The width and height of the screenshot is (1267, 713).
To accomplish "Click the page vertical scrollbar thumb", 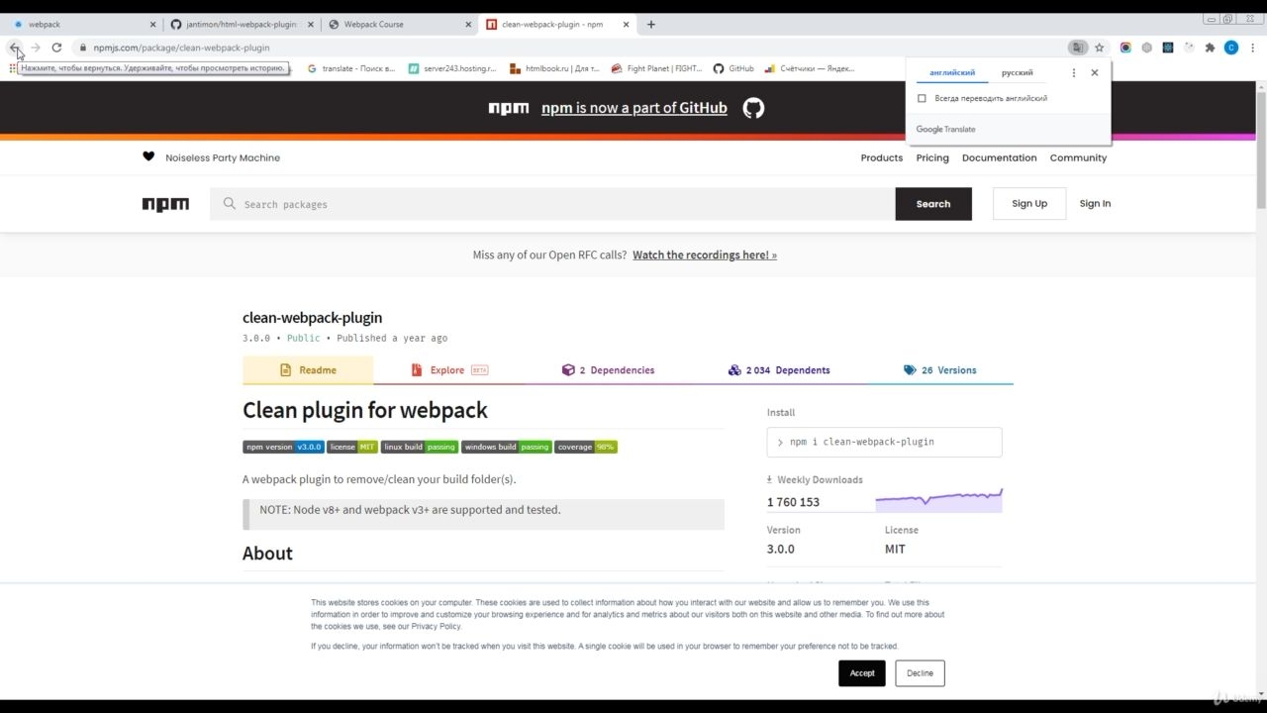I will (1261, 149).
